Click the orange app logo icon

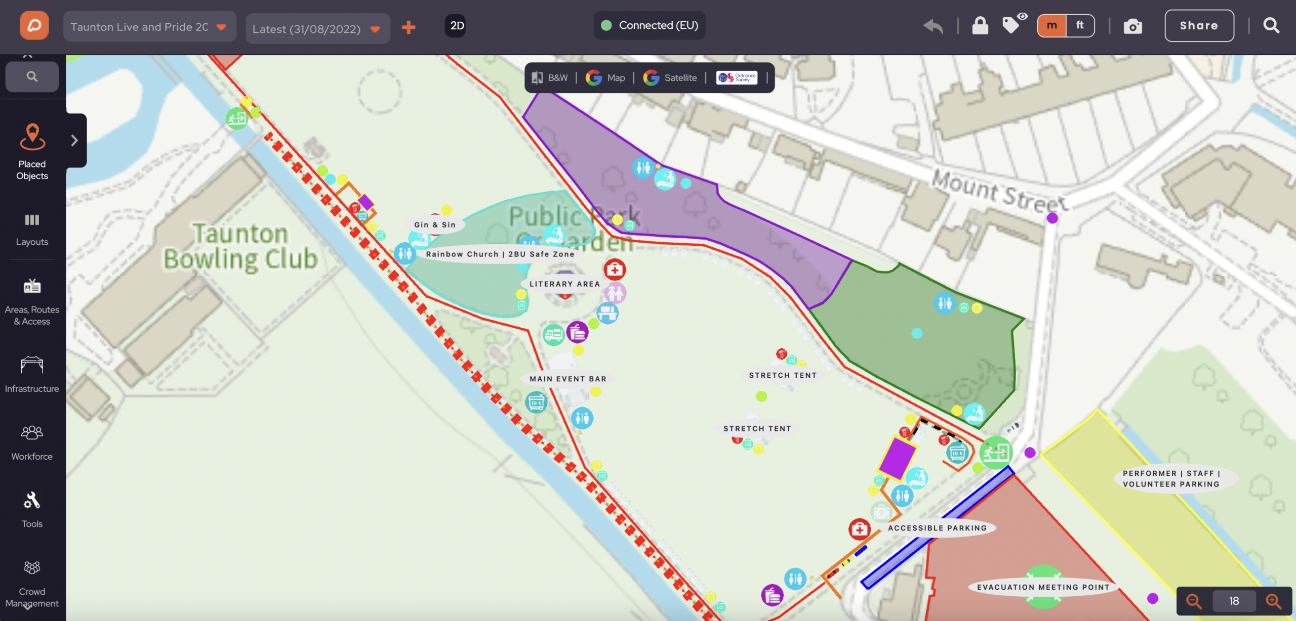pos(34,25)
